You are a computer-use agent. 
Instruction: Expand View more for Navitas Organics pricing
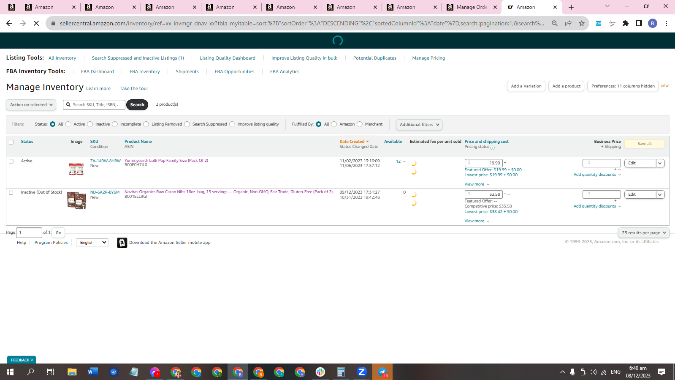point(477,221)
